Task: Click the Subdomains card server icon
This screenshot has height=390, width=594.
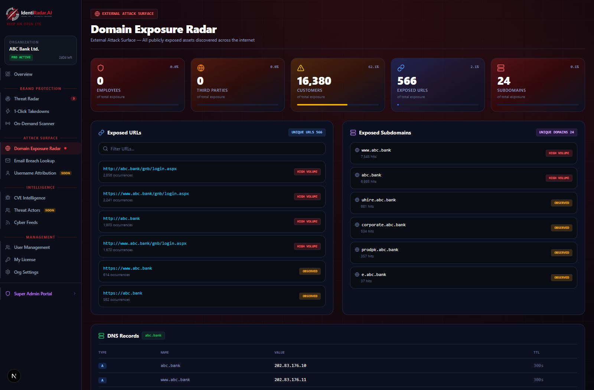Action: point(501,68)
